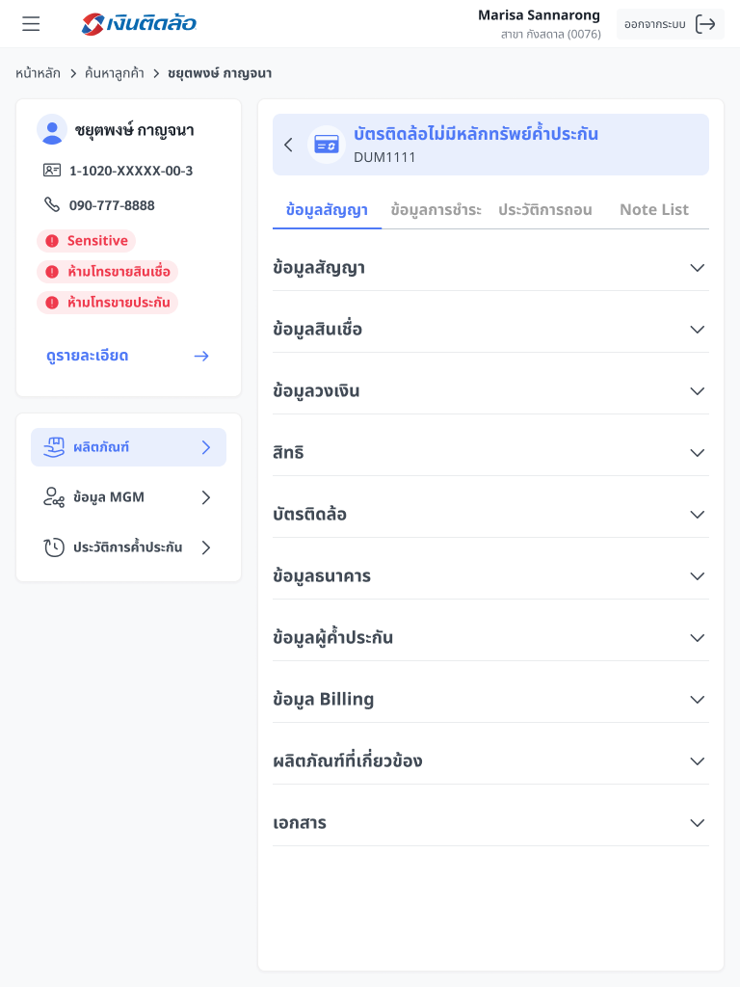Click the ออกจากระบบ logout button
740x987 pixels.
tap(670, 24)
